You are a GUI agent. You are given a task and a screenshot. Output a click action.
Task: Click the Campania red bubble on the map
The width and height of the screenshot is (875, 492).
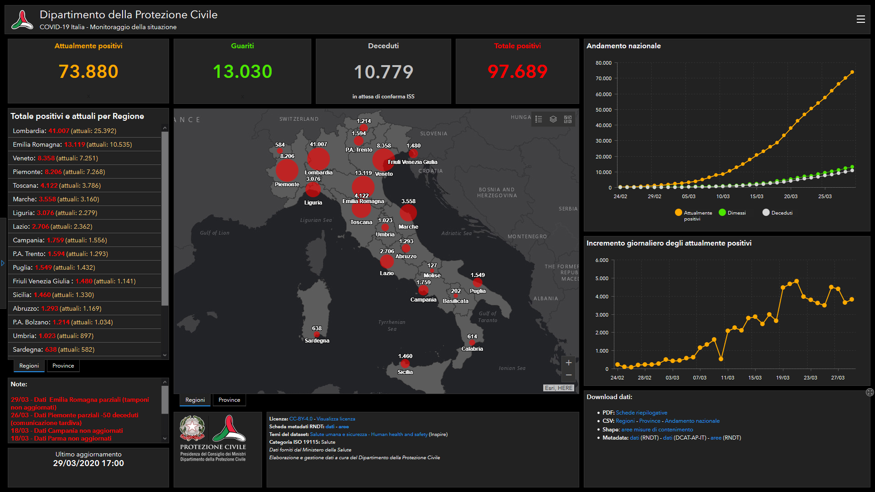423,290
